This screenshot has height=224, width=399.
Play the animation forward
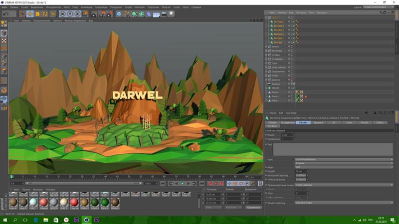point(183,183)
